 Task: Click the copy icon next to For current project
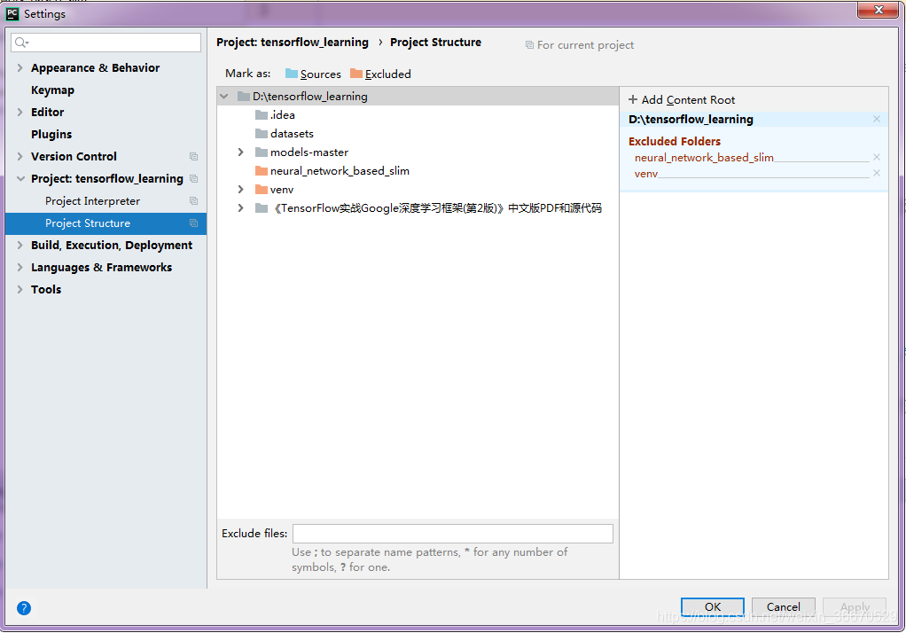tap(529, 45)
